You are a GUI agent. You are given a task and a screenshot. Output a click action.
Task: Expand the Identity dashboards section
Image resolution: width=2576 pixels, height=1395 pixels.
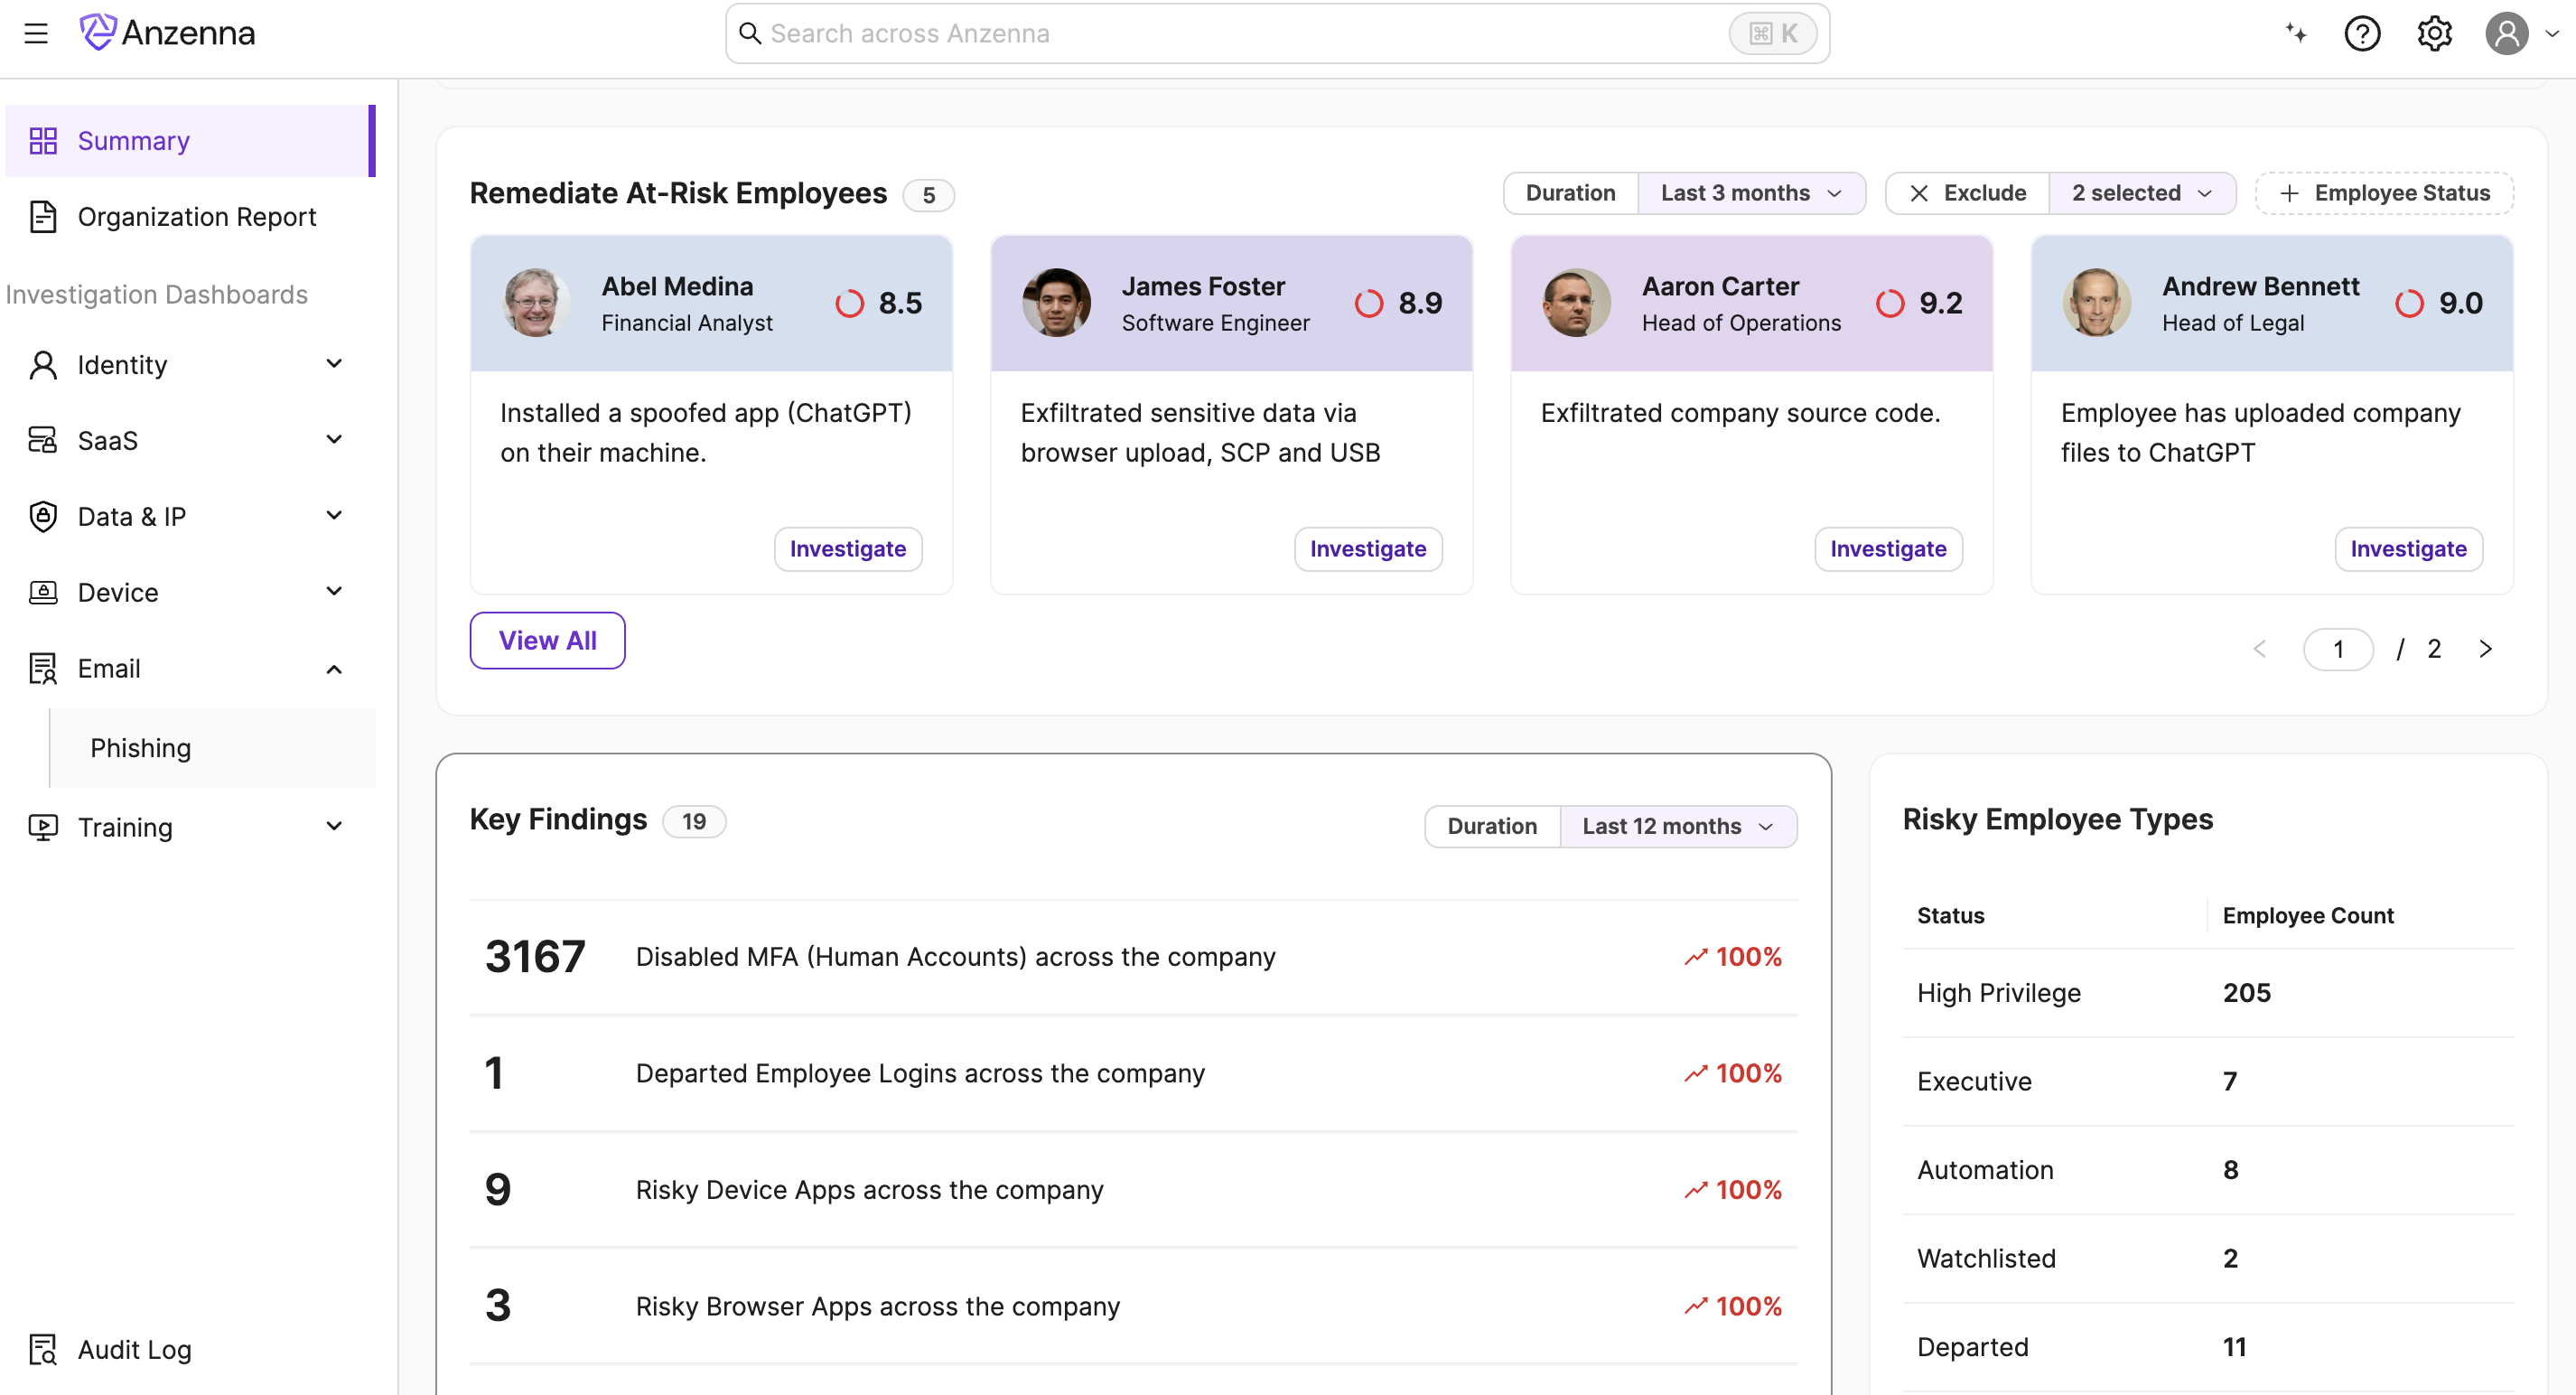pos(334,364)
